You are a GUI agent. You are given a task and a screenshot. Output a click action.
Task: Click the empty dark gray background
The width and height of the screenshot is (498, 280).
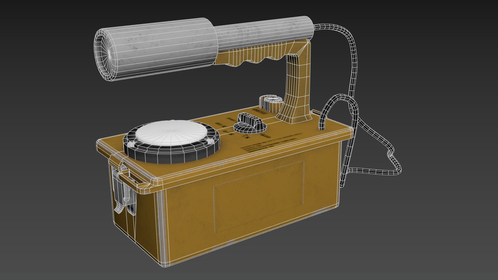point(428,233)
